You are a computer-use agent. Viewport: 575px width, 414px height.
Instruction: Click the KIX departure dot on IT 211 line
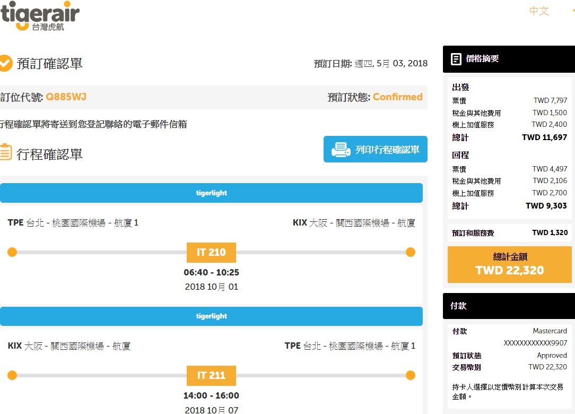12,375
